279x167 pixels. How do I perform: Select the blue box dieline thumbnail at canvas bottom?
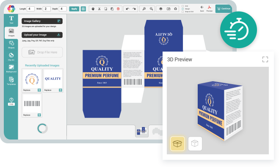coord(142,131)
